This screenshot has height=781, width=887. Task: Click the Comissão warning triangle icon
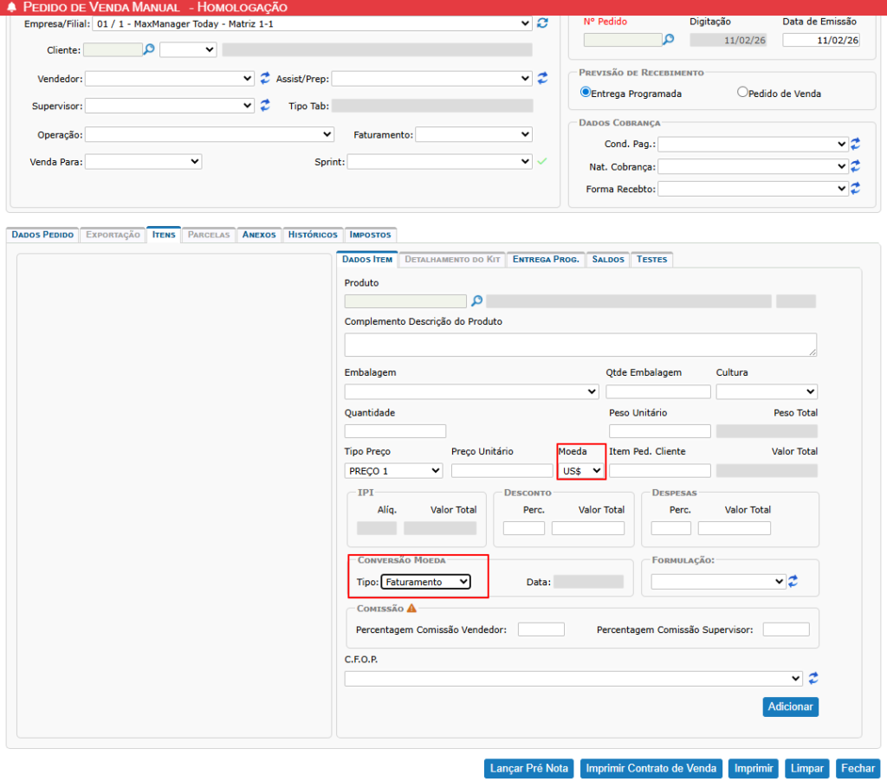411,608
